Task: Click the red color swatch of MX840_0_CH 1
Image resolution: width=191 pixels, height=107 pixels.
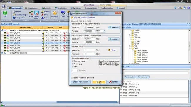Action: point(8,33)
